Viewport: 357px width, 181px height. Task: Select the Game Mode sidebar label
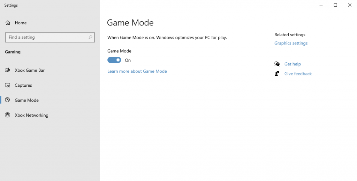pyautogui.click(x=26, y=100)
